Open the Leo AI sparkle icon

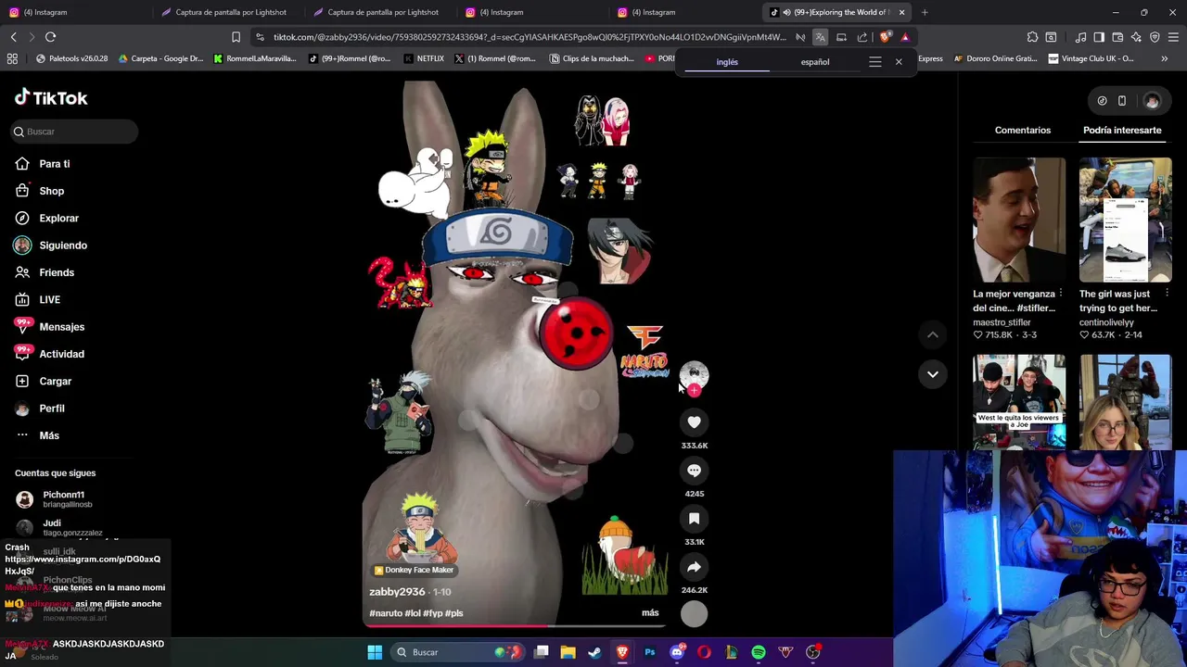[1136, 37]
